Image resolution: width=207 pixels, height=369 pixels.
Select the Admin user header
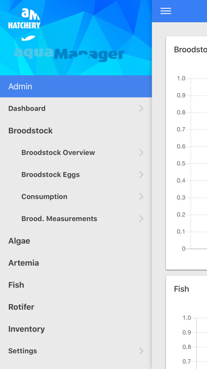coord(76,86)
